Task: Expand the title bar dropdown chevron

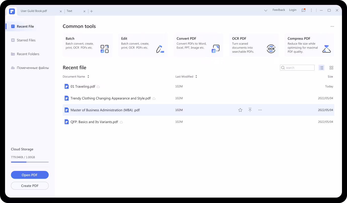Action: [266, 11]
